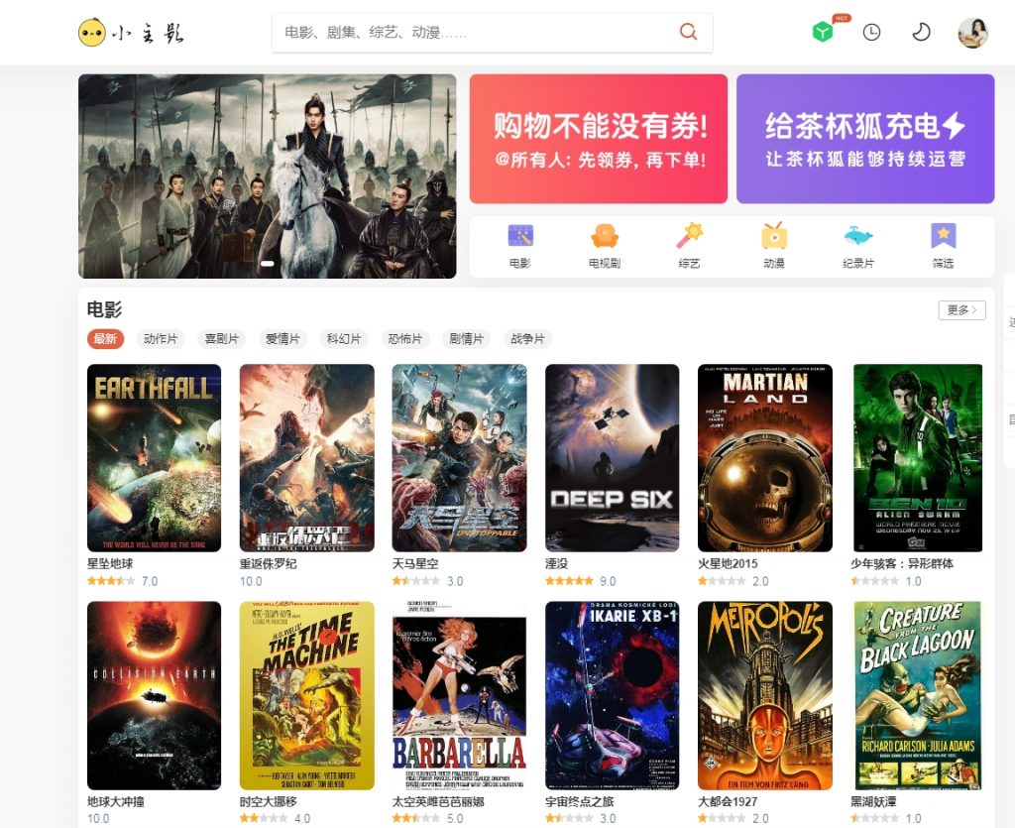Open the Metropolis movie poster
Image resolution: width=1015 pixels, height=828 pixels.
[765, 695]
